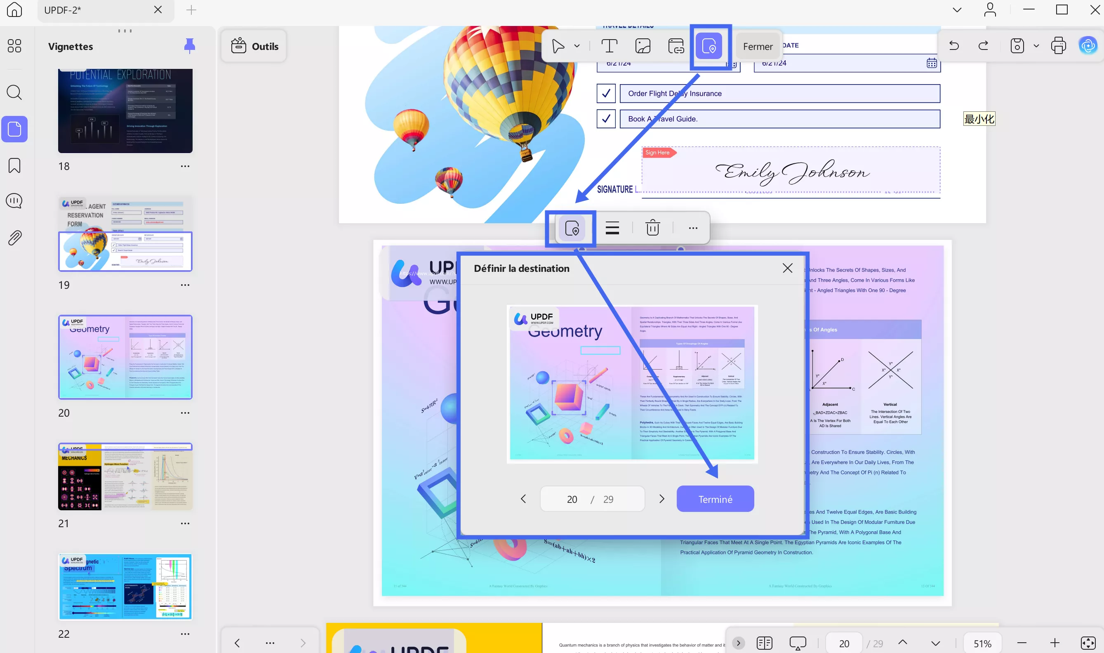
Task: Expand the save options arrow
Action: [1036, 46]
